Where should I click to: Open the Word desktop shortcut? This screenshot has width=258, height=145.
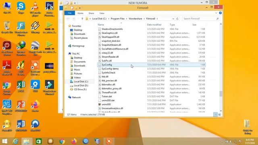pyautogui.click(x=21, y=125)
